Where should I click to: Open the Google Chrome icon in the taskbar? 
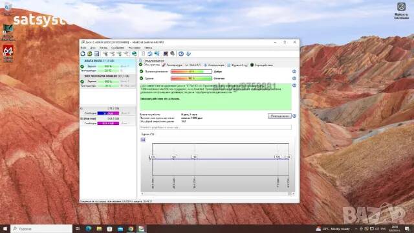click(131, 228)
